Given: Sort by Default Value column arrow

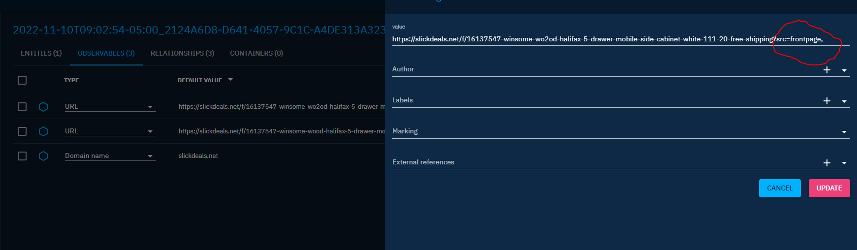Looking at the screenshot, I should (230, 80).
